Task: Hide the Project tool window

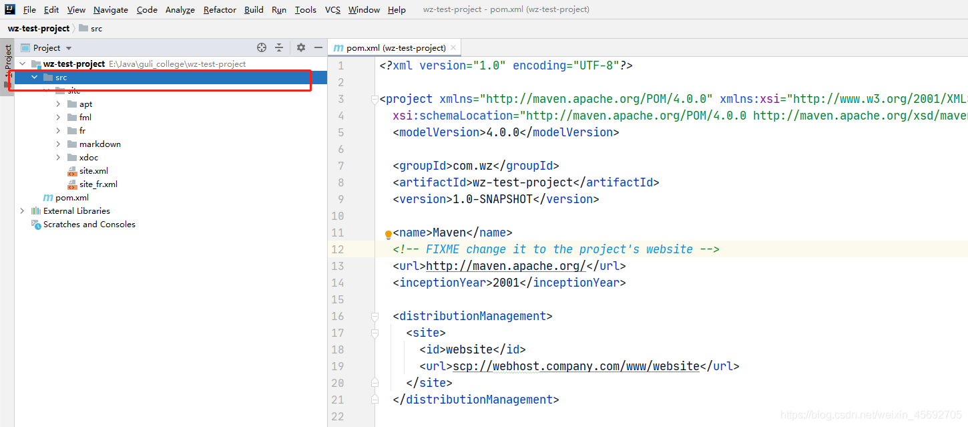Action: tap(318, 47)
